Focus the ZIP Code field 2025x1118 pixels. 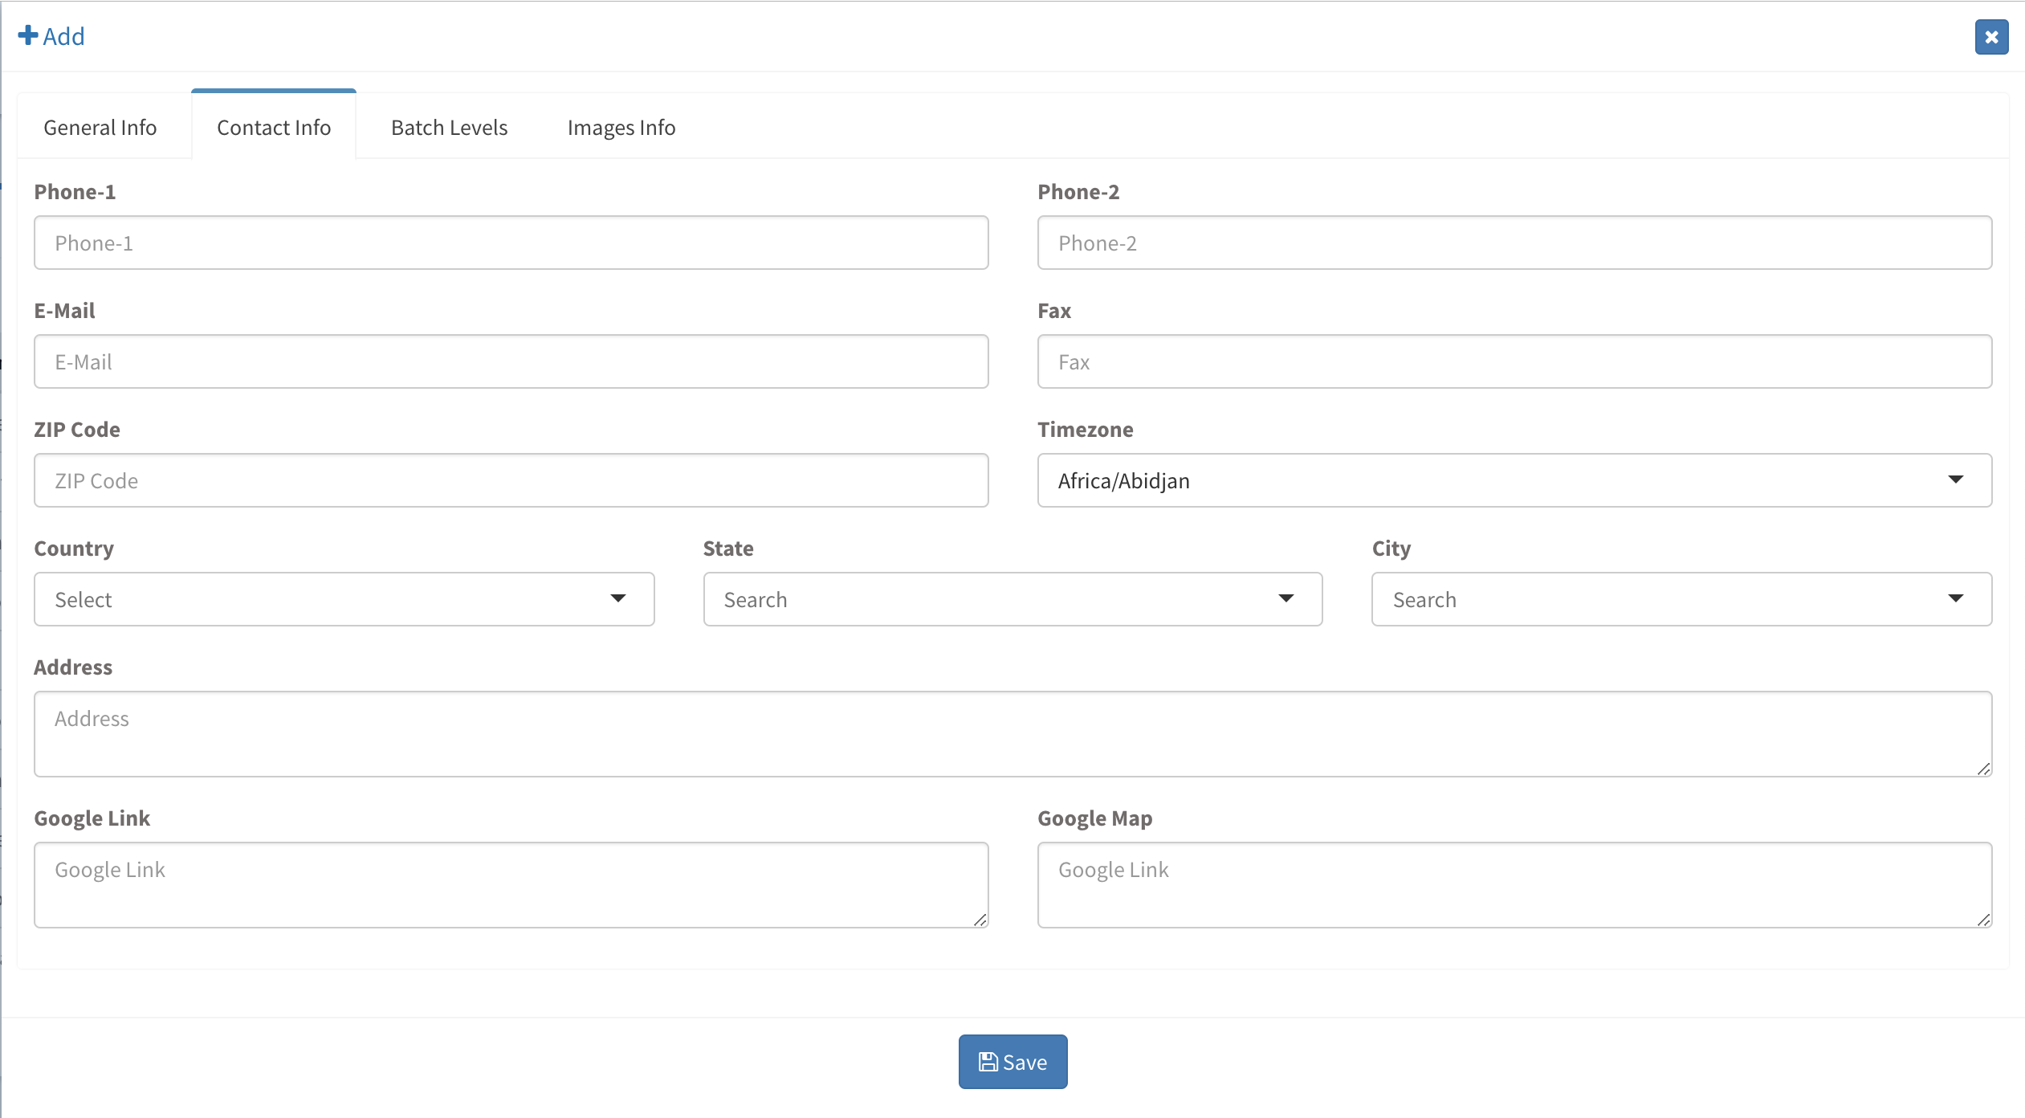[511, 480]
